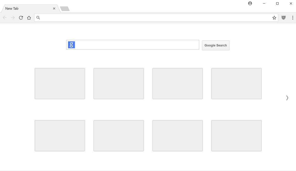The width and height of the screenshot is (296, 171).
Task: Open third thumbnail in top row
Action: 178,83
